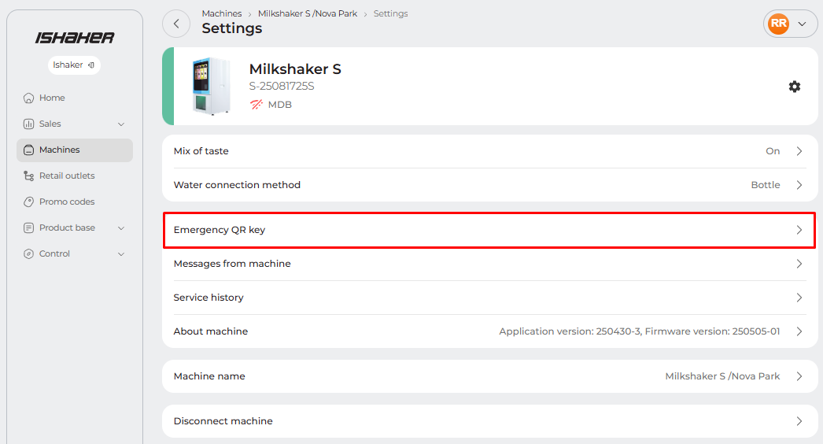
Task: Expand the Control sidebar section
Action: click(x=121, y=254)
